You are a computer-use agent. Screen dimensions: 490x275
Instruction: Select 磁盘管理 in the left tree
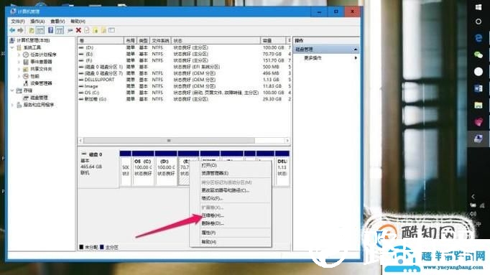tap(39, 98)
